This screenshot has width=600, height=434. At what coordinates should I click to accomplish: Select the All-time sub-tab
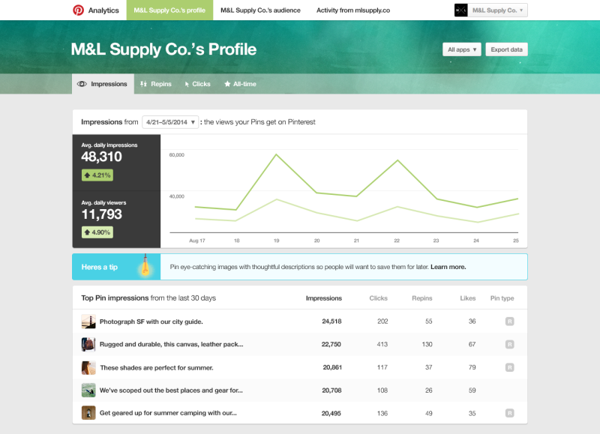[240, 84]
